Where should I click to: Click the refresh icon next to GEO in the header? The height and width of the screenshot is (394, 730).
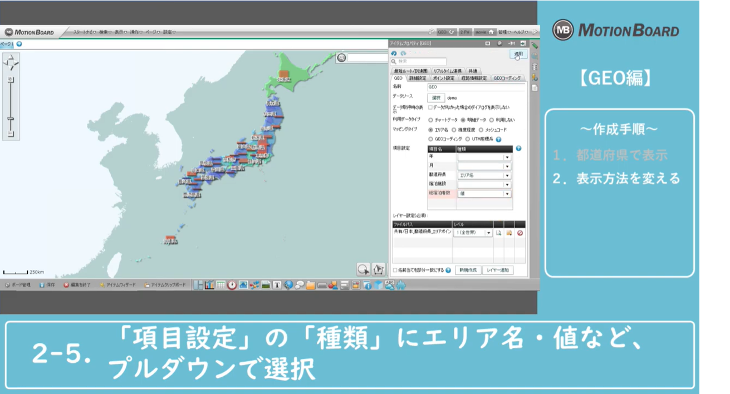(x=452, y=32)
